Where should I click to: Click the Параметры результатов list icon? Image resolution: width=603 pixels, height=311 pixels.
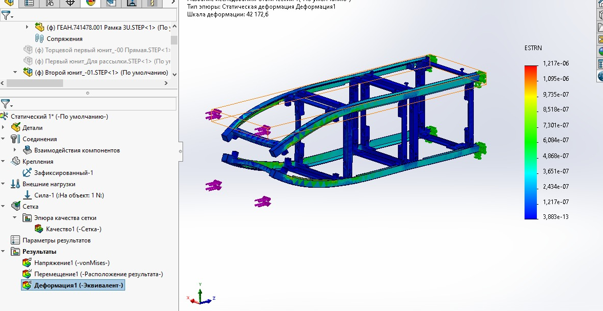[x=16, y=240]
